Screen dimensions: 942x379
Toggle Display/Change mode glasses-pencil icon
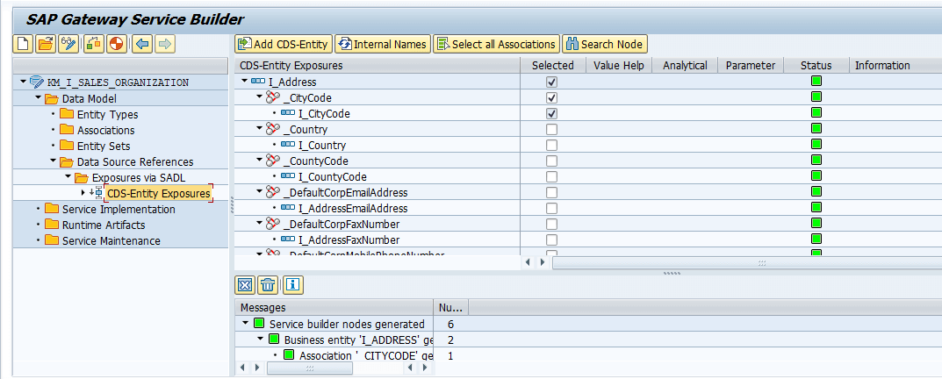pyautogui.click(x=68, y=44)
